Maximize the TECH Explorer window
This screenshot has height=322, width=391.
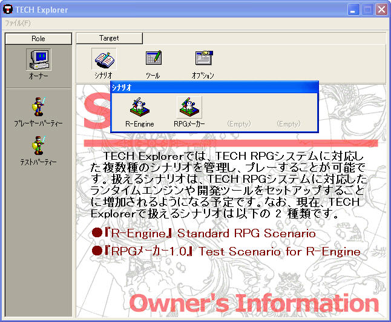coord(367,10)
